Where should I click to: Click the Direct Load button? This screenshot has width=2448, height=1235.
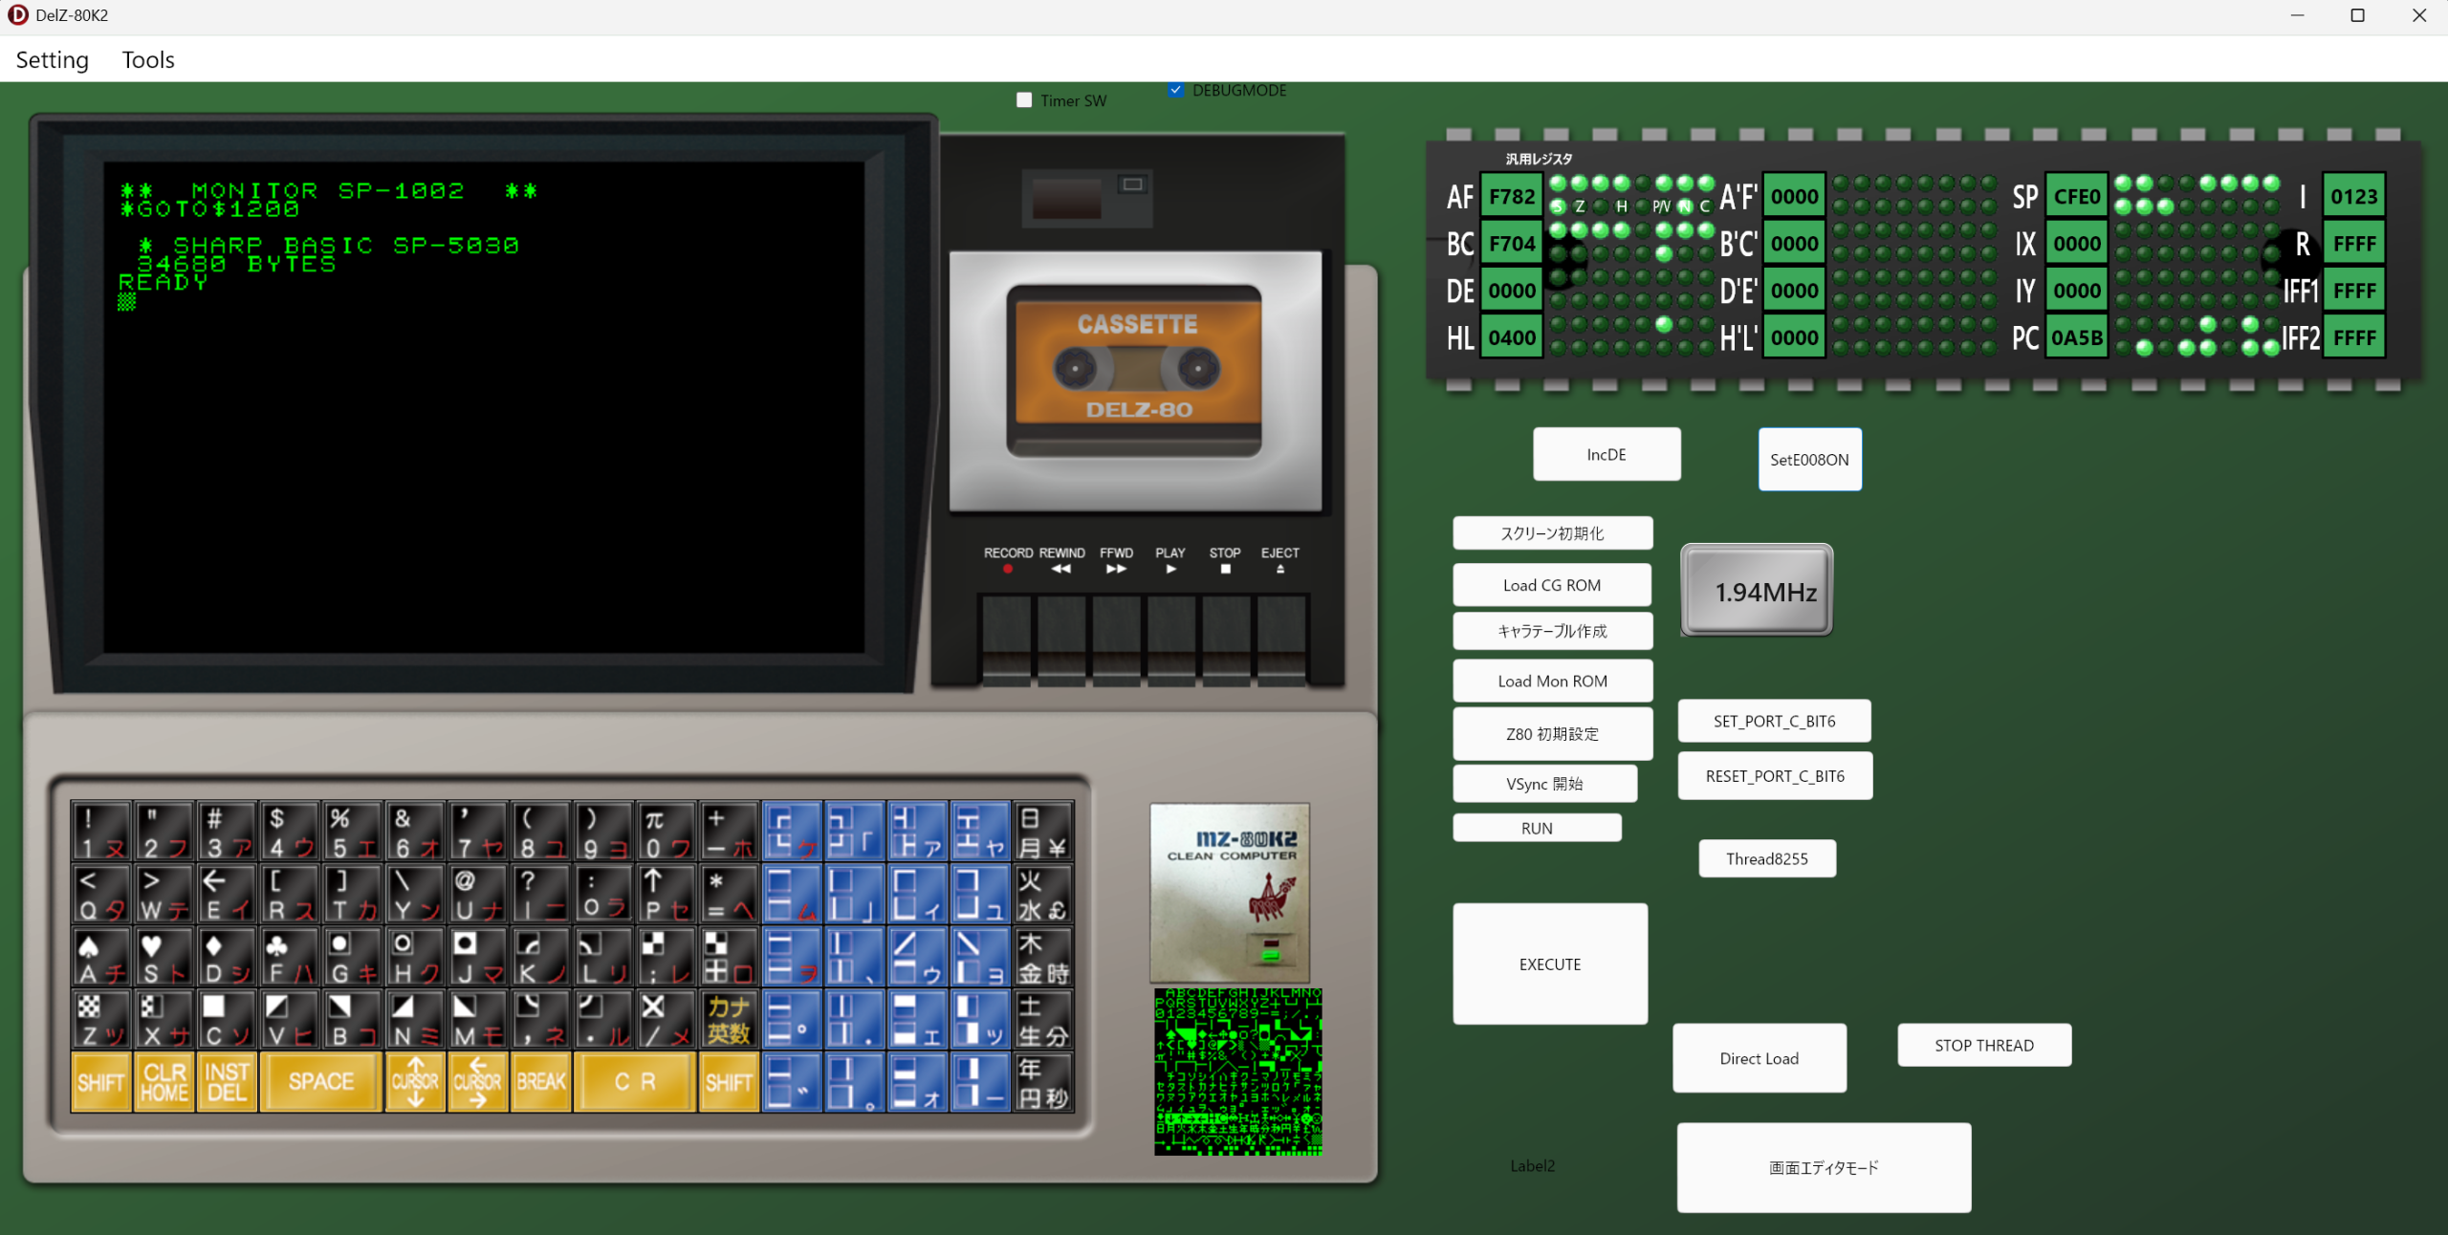(x=1759, y=1058)
